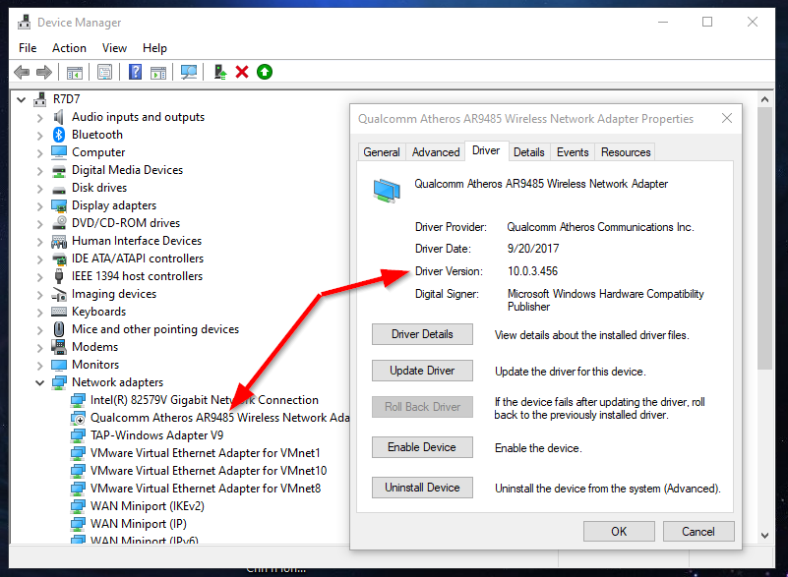Click the Modems category icon
The height and width of the screenshot is (577, 788).
click(x=59, y=347)
